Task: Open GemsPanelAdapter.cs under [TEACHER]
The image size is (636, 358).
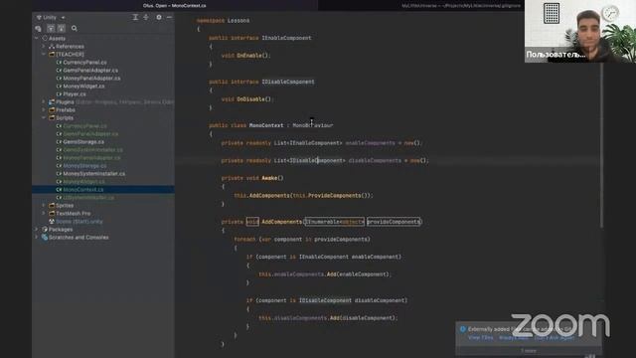Action: tap(90, 71)
